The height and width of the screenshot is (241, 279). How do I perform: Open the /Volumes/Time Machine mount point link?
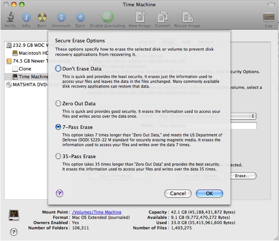click(x=97, y=212)
